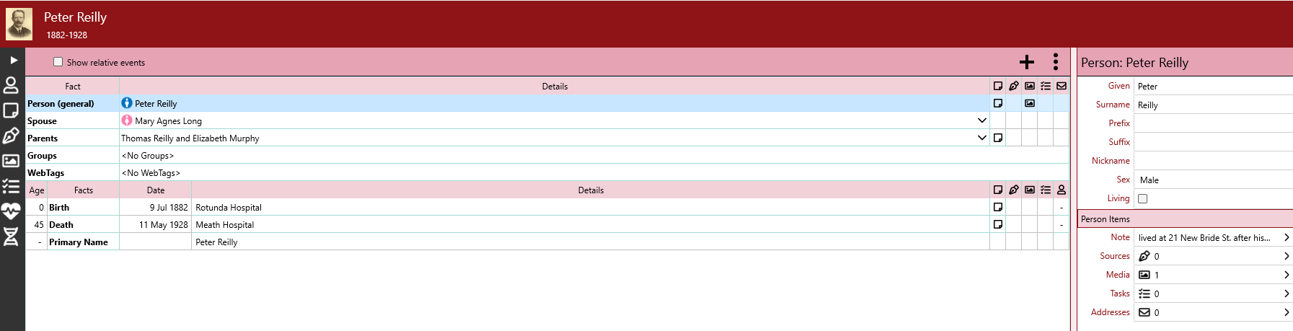
Task: Click Tasks icon in Facts header row
Action: 1046,190
